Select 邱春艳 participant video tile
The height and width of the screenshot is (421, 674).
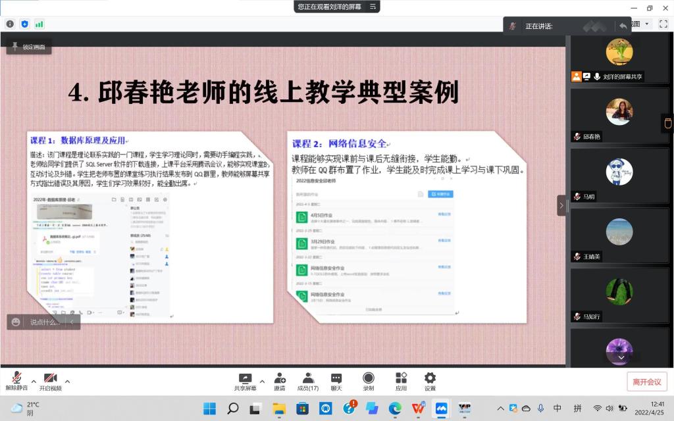tap(619, 114)
